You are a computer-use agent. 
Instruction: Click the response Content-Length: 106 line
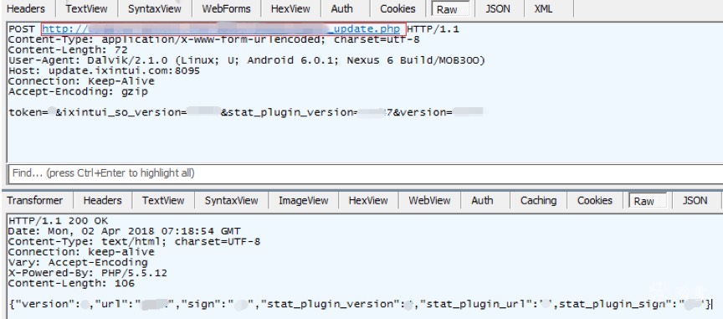pyautogui.click(x=71, y=284)
